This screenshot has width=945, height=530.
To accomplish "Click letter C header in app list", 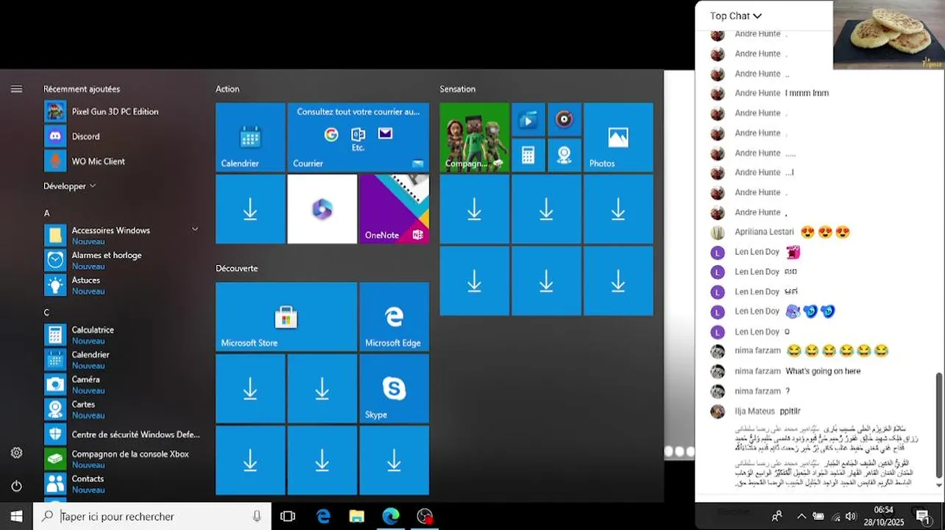I will 47,313.
